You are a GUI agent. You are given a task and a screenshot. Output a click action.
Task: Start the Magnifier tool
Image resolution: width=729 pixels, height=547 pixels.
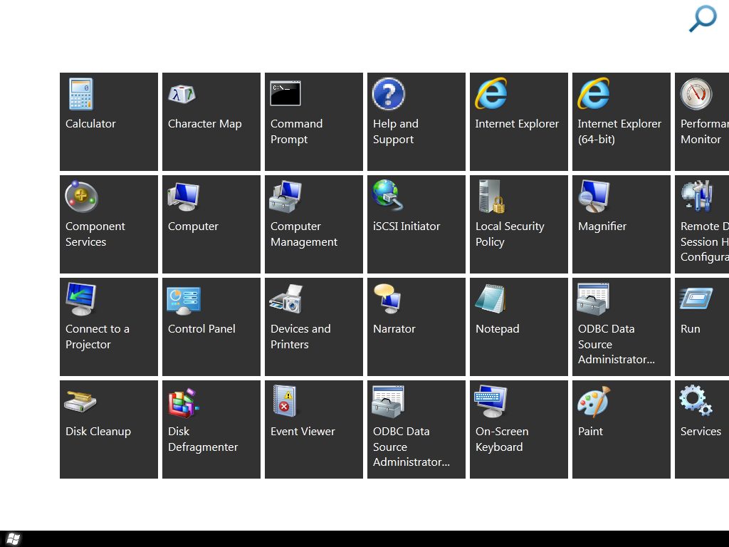622,224
